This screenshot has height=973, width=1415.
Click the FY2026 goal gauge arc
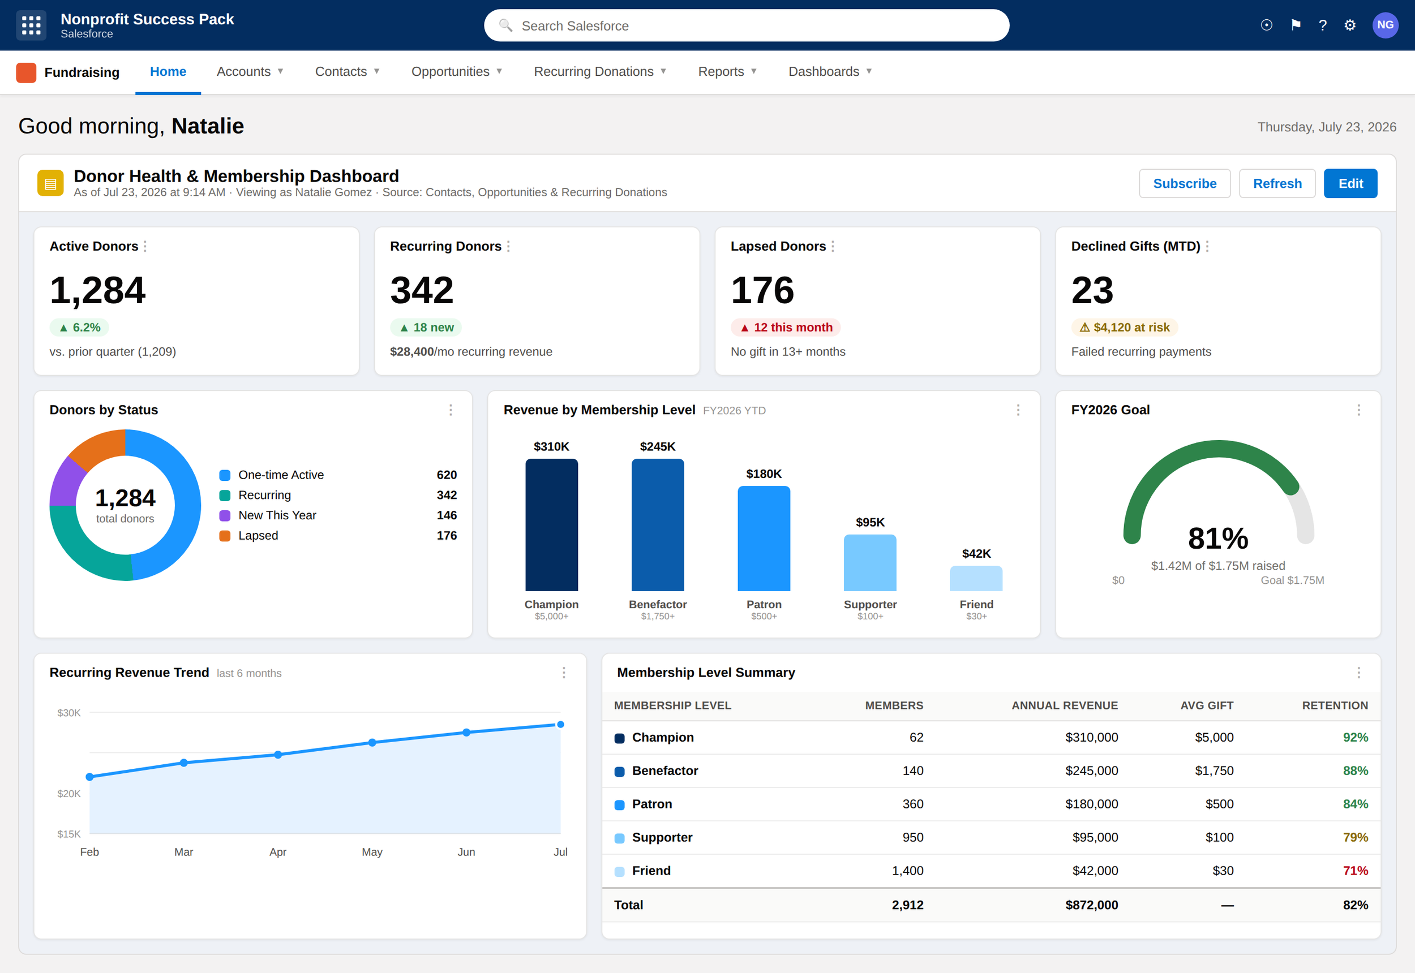pos(1218,449)
